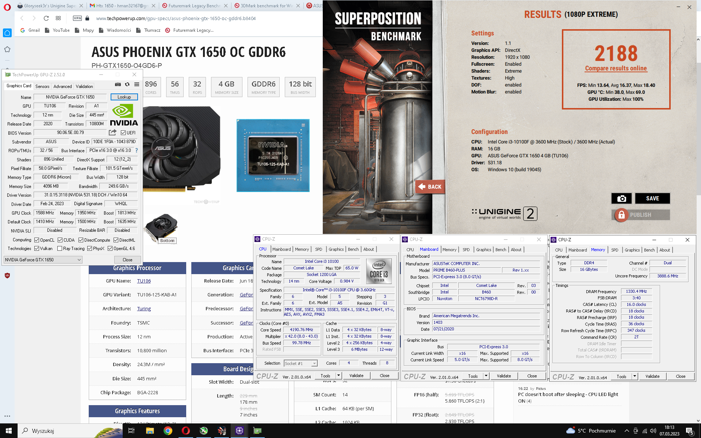Click the Windows search box Wyszukaj
701x438 pixels.
[69, 431]
